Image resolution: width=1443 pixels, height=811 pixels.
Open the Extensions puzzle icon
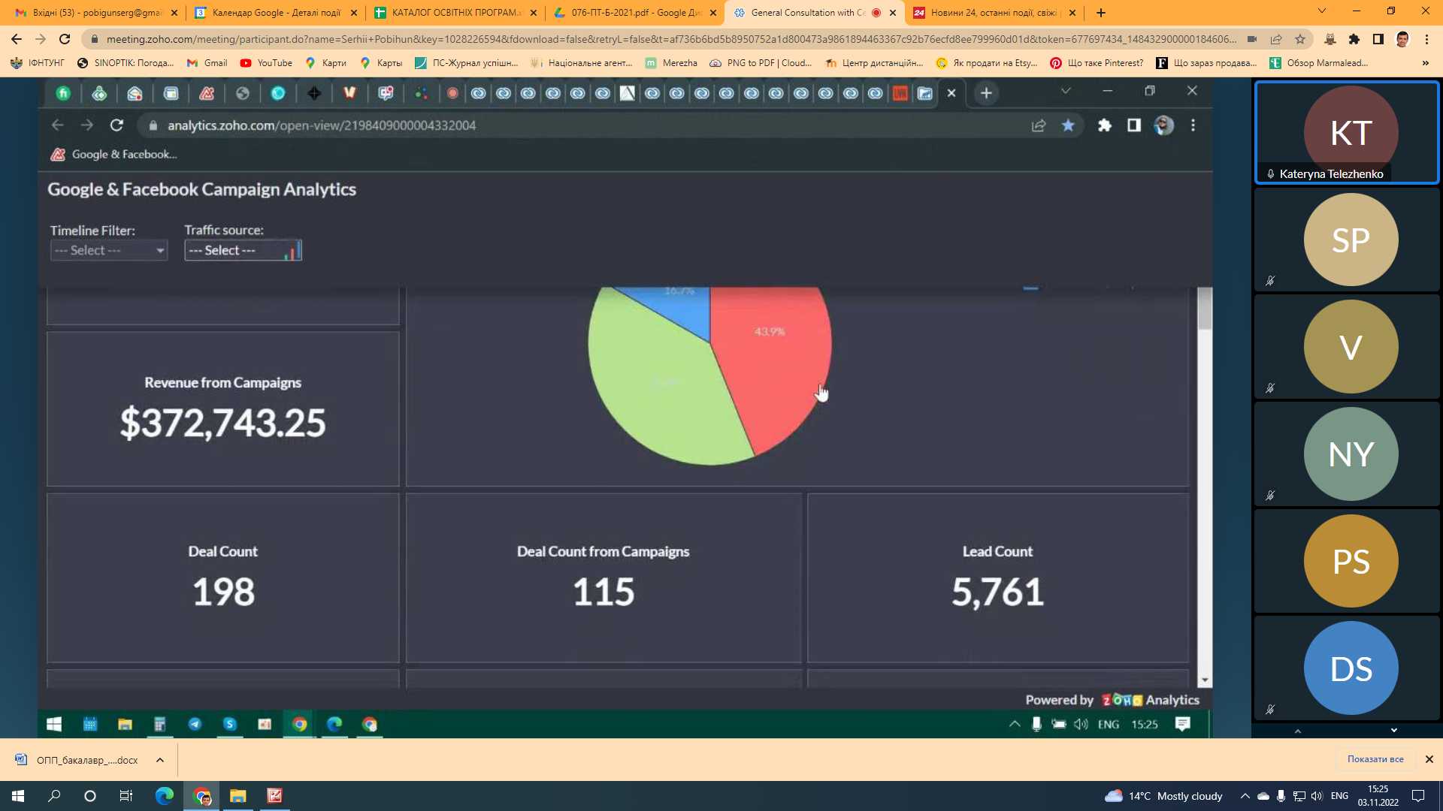pyautogui.click(x=1354, y=39)
